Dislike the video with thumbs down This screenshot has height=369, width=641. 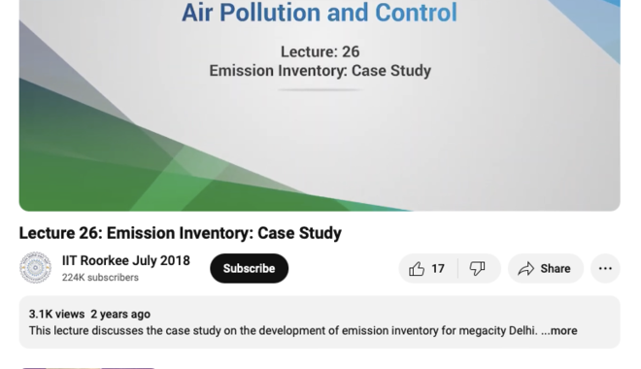(478, 268)
